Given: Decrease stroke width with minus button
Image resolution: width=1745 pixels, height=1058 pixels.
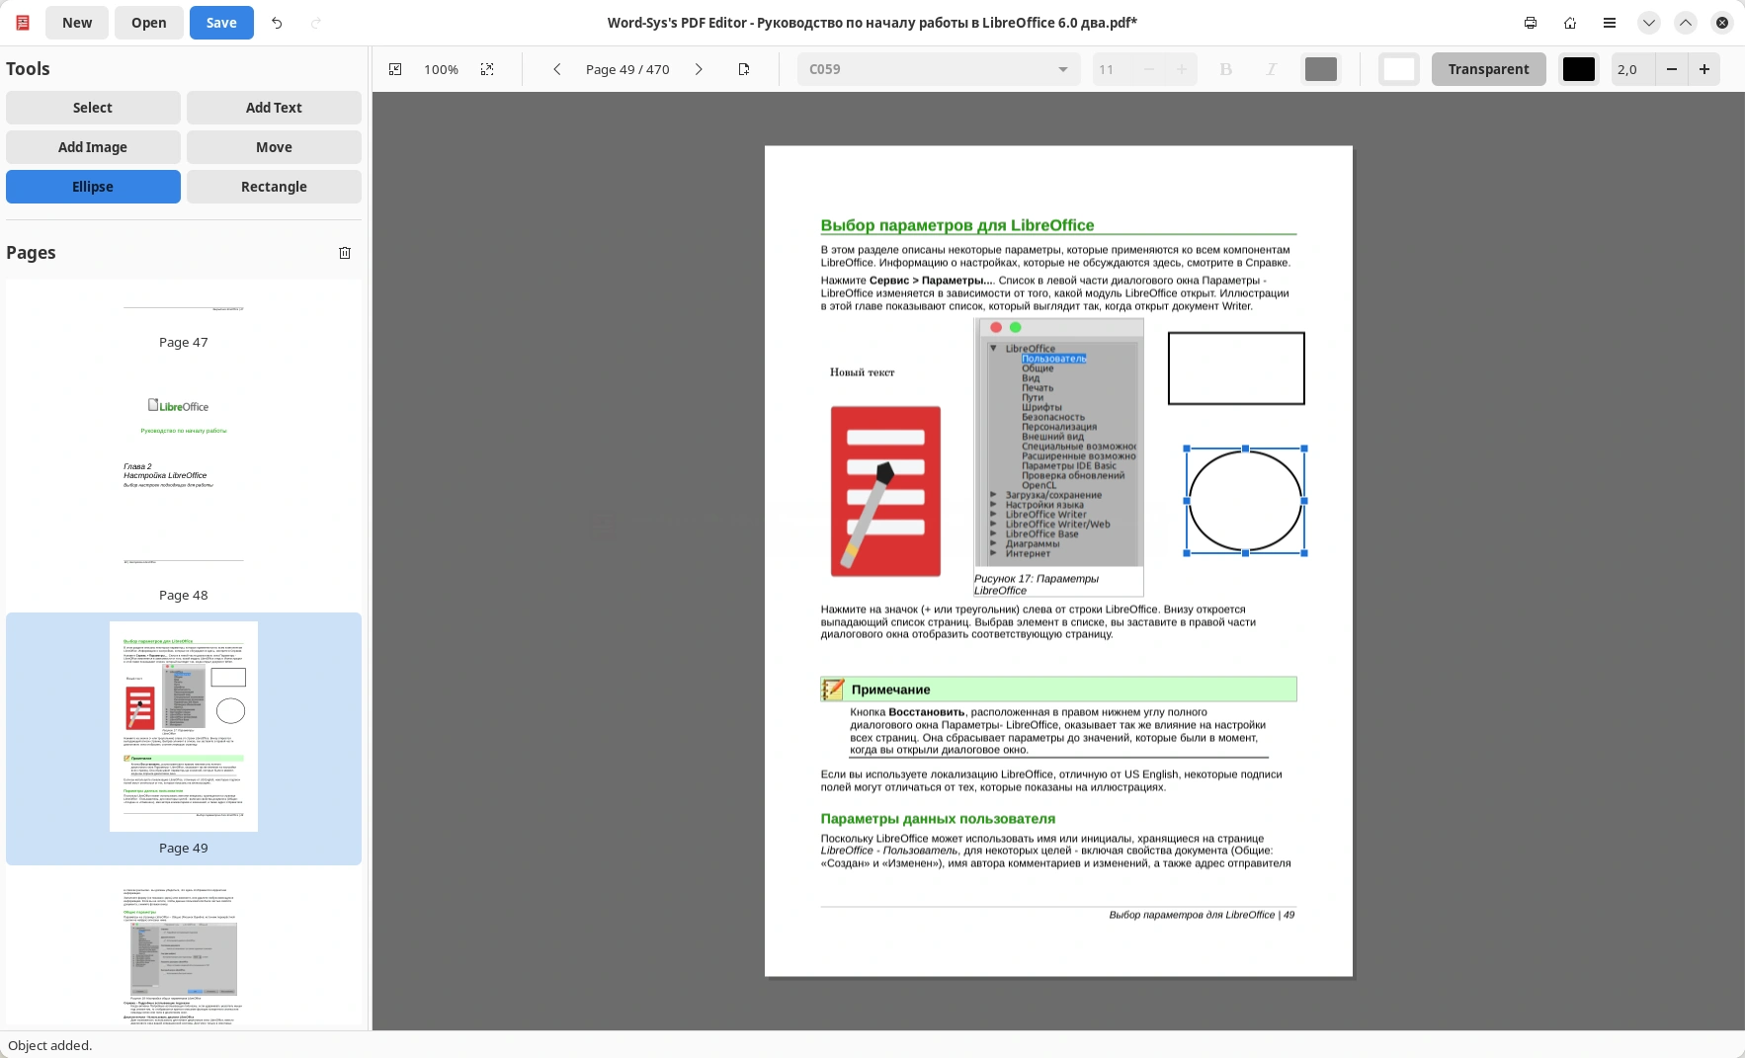Looking at the screenshot, I should click(1672, 69).
